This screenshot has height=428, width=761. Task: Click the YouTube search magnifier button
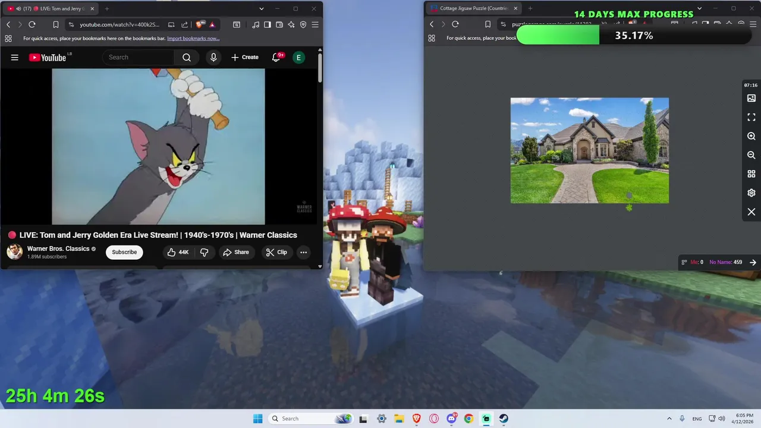(187, 57)
